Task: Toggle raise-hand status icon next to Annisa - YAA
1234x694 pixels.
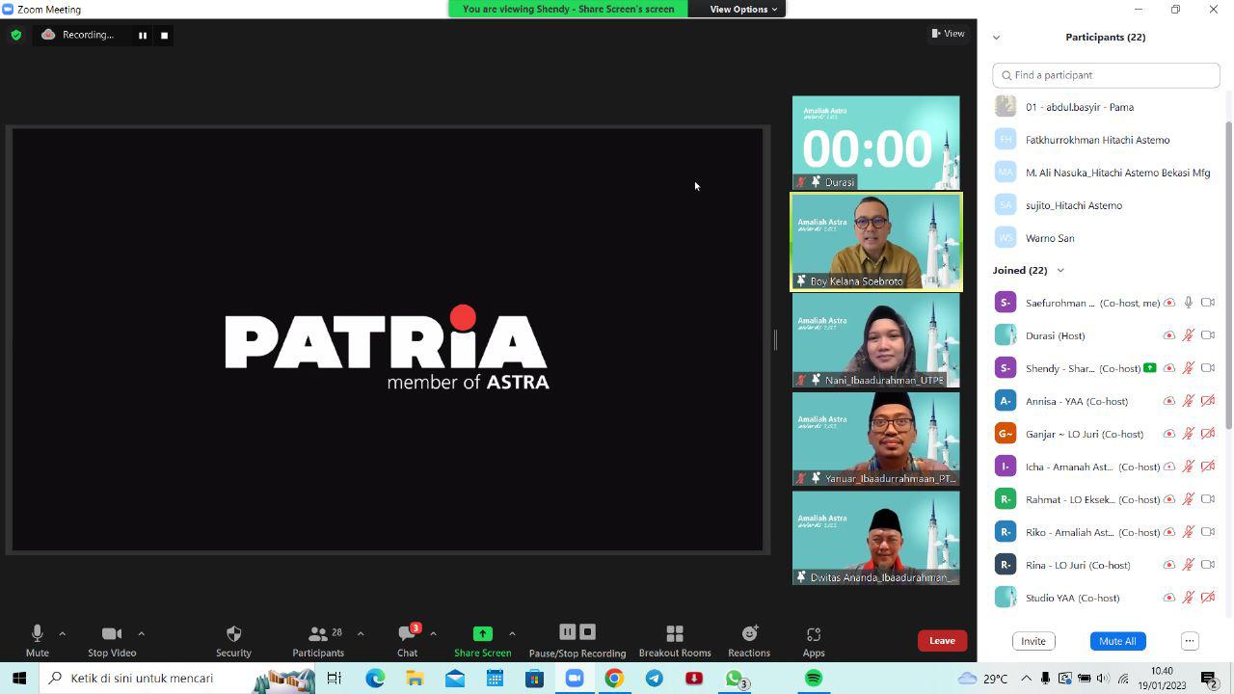Action: tap(1169, 400)
